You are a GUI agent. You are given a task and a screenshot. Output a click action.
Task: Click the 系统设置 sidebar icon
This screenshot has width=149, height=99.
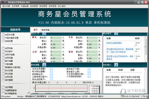point(3,41)
